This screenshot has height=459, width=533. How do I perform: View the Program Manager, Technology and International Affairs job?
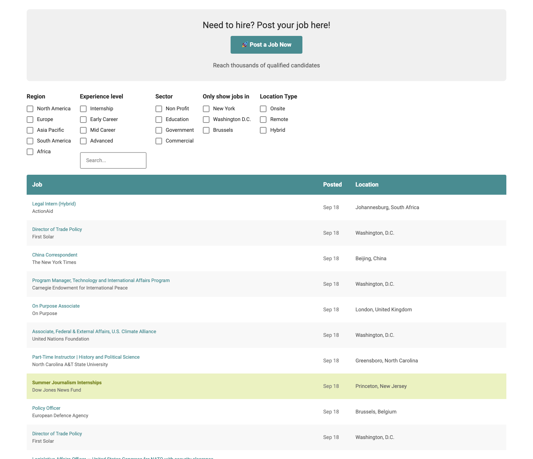point(101,281)
